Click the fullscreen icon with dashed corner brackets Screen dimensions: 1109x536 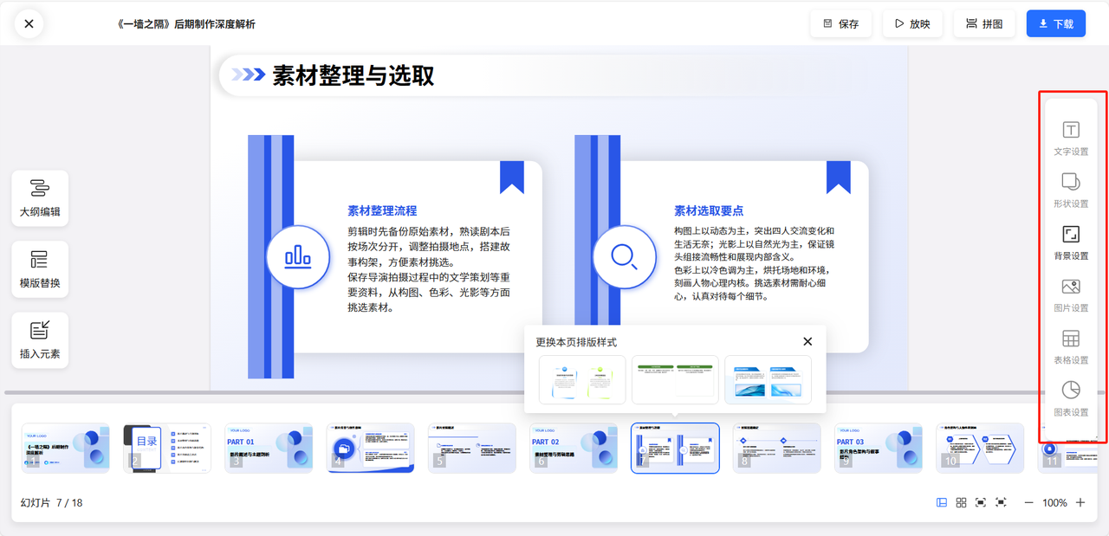[x=1001, y=502]
